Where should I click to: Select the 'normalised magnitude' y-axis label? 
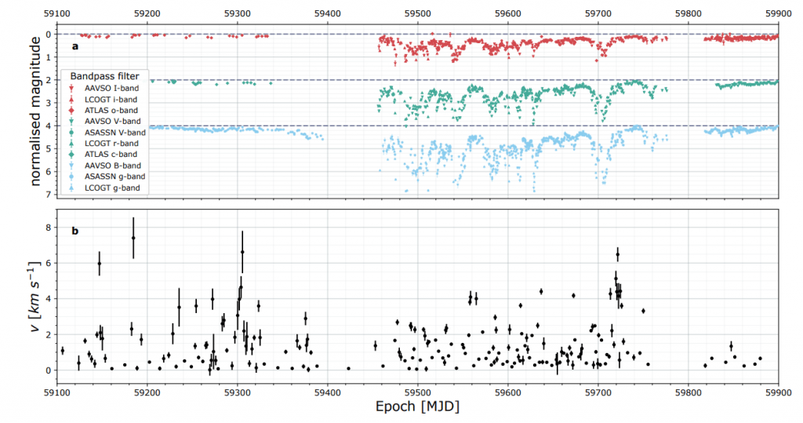37,113
